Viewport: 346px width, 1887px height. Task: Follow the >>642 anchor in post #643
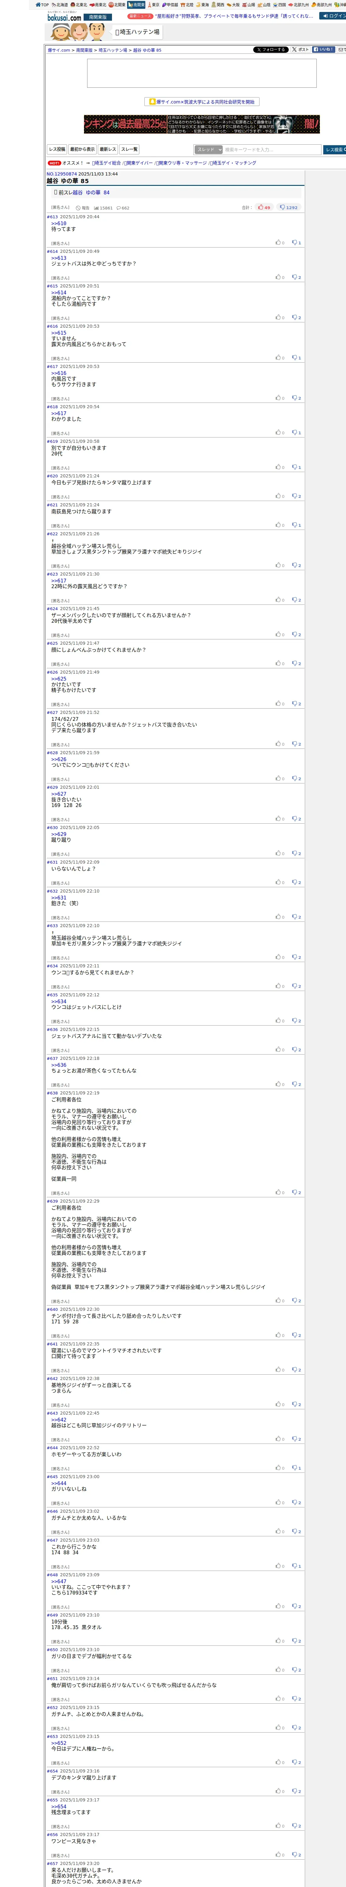point(59,1420)
